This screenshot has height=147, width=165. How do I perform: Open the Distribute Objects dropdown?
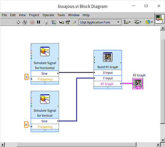[x=138, y=22]
